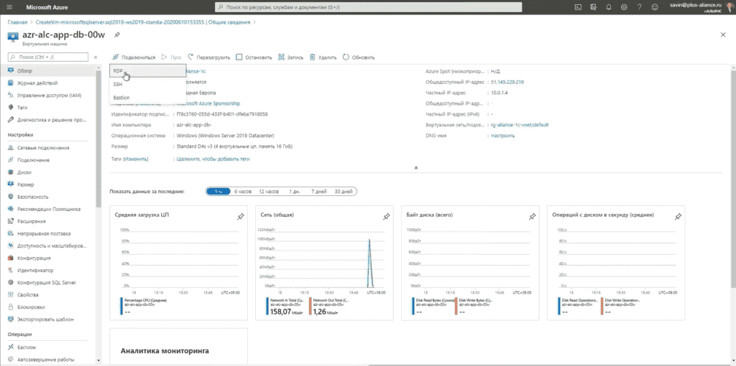The width and height of the screenshot is (736, 366).
Task: Open Доступность и масштабирование item
Action: tap(48, 245)
